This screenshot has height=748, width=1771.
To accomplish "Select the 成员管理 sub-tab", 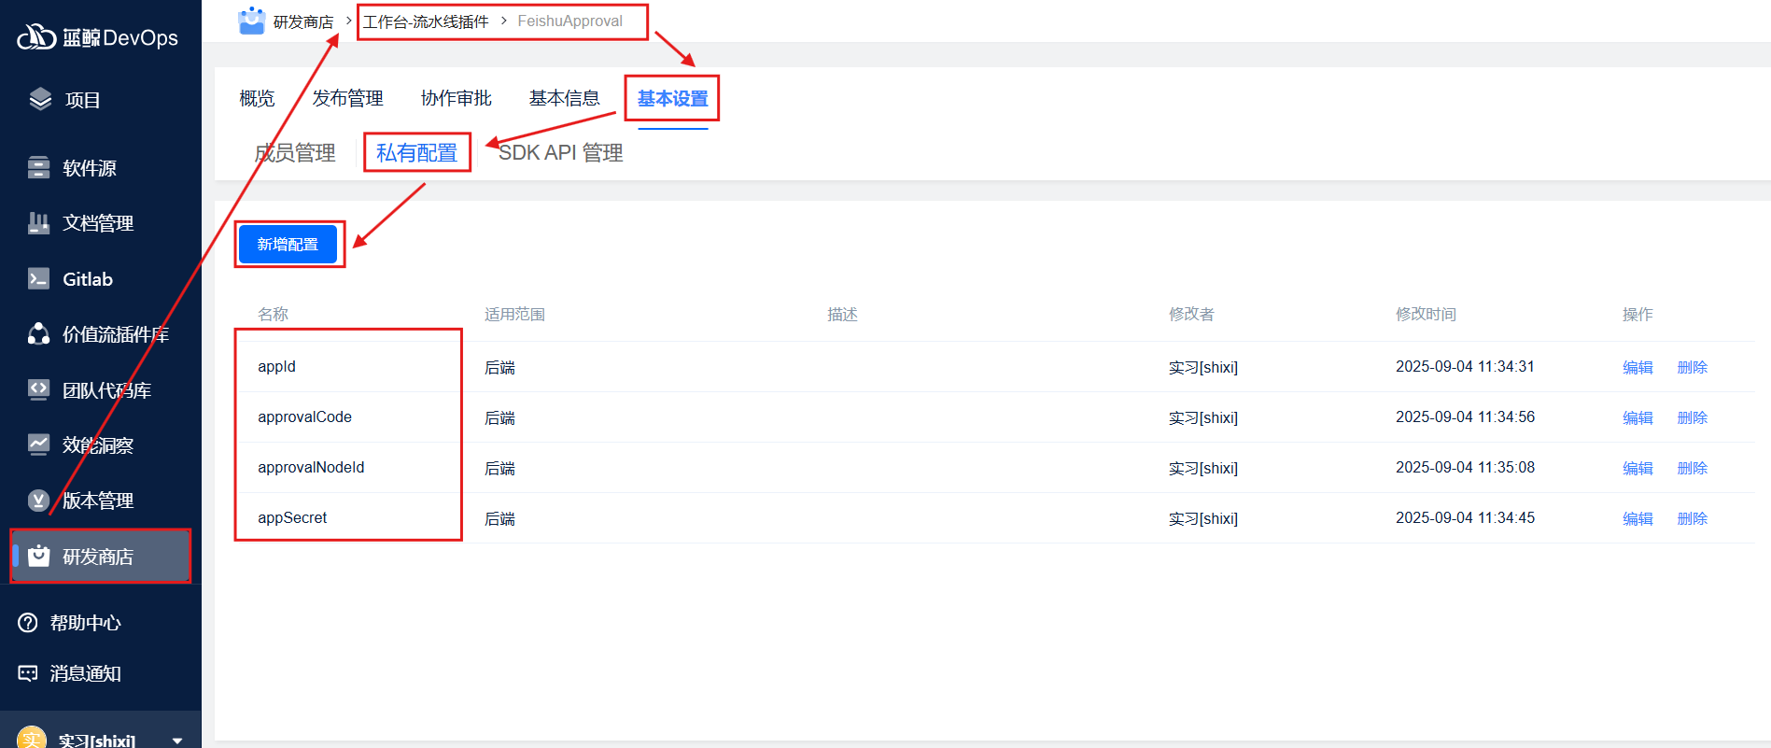I will click(x=295, y=153).
